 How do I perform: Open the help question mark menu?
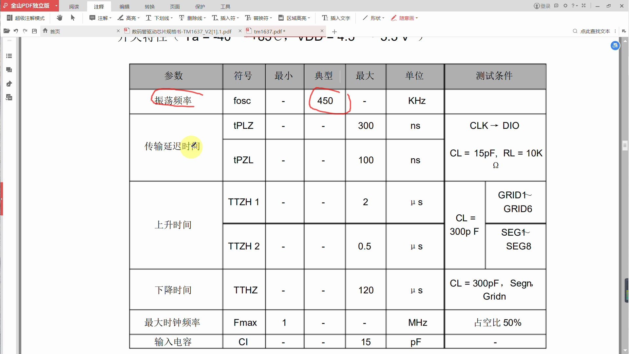574,6
